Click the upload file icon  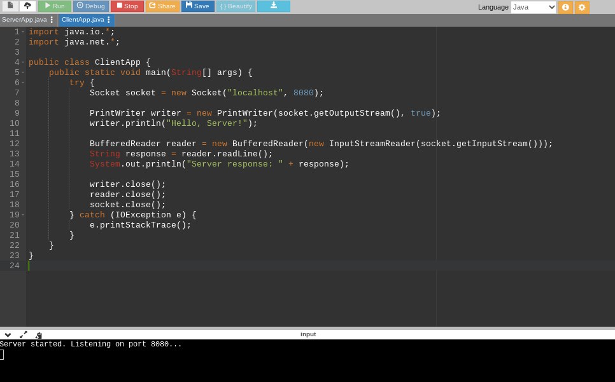point(27,6)
